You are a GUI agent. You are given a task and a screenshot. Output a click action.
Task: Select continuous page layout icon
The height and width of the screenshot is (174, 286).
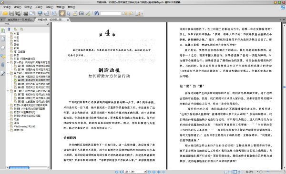coord(230,172)
